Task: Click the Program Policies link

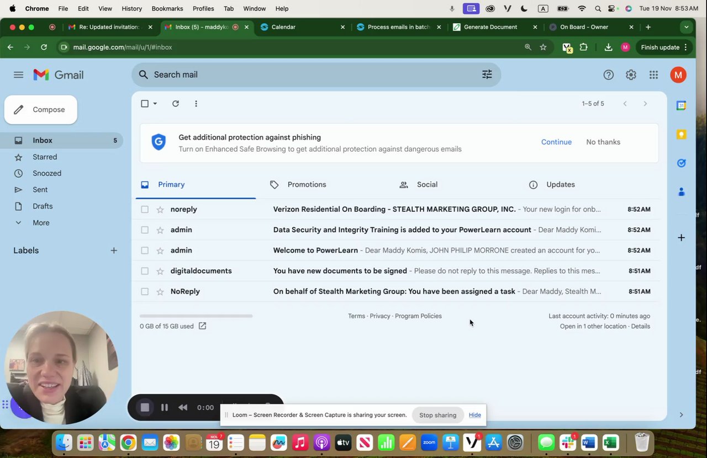Action: [x=418, y=316]
